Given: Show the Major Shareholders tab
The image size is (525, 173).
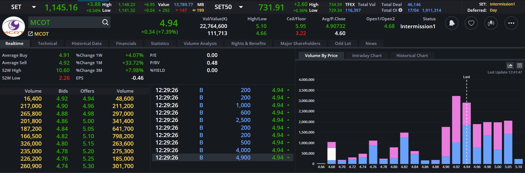Looking at the screenshot, I should tap(300, 43).
